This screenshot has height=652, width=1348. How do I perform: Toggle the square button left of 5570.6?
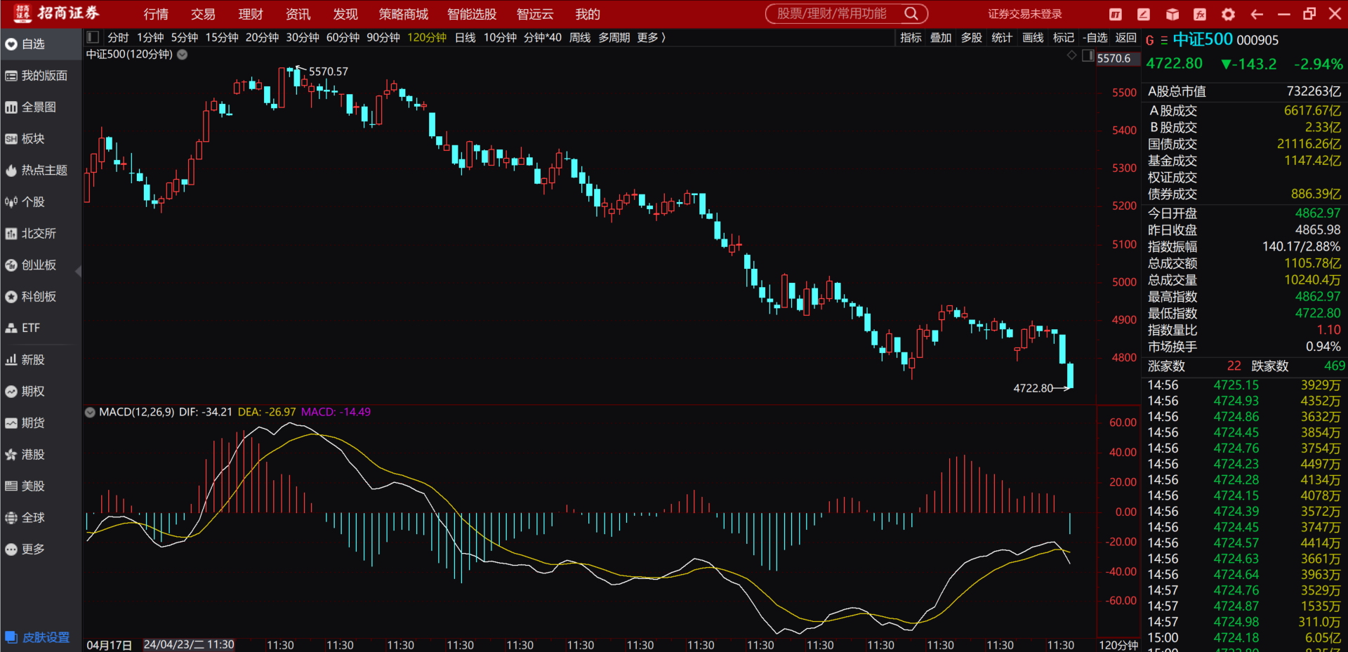(x=1088, y=55)
